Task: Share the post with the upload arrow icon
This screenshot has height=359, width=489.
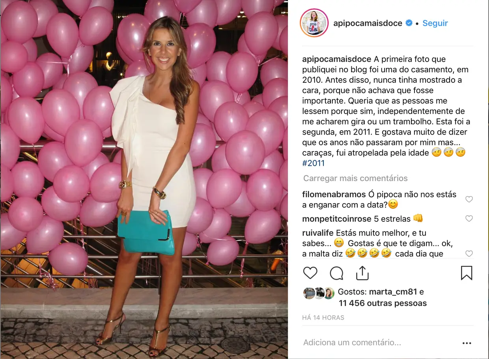Action: tap(362, 273)
